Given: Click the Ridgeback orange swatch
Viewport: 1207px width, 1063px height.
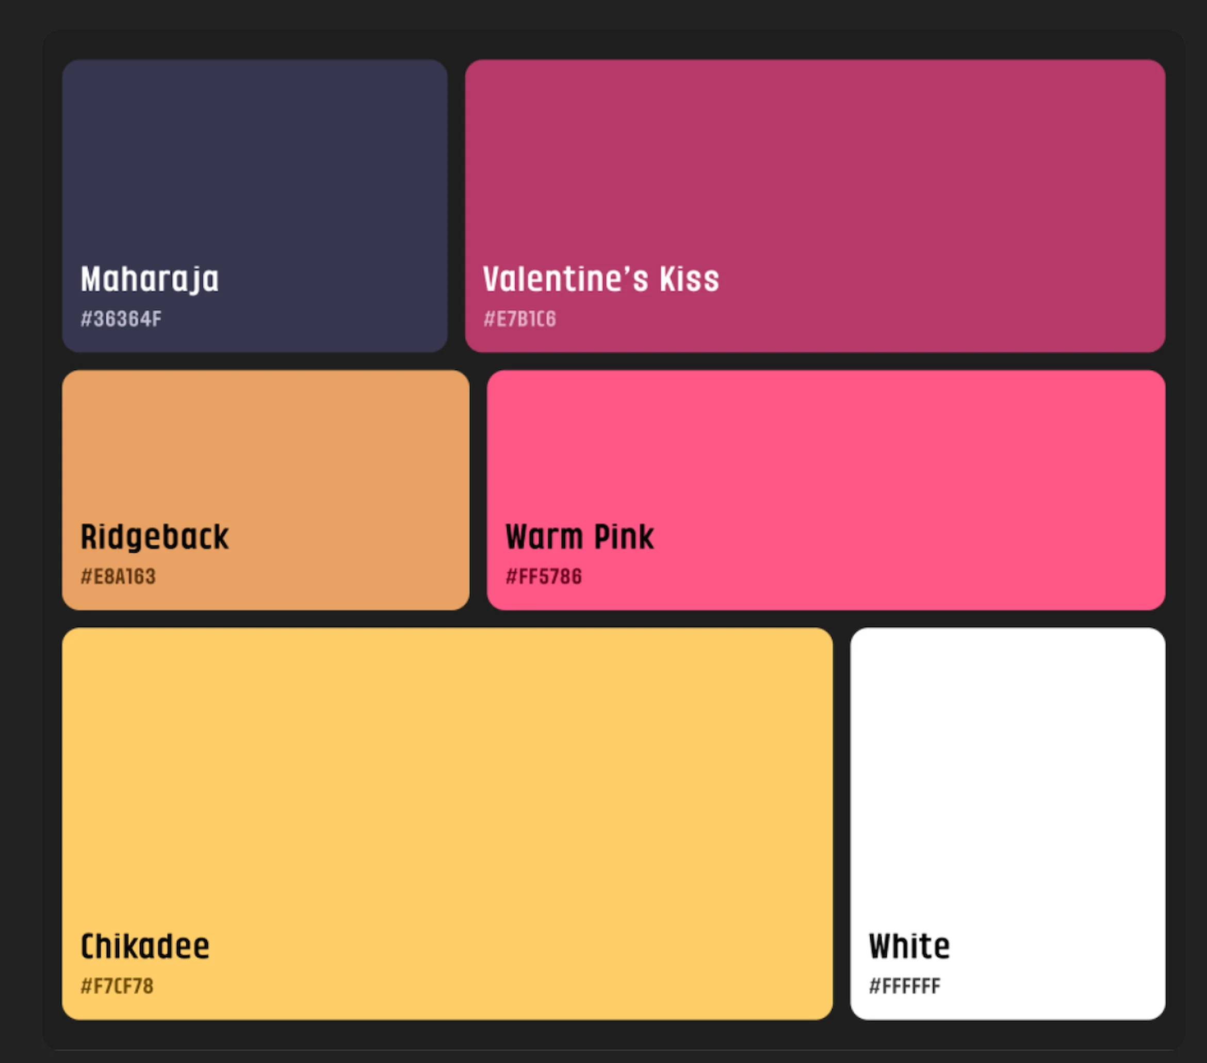Looking at the screenshot, I should [266, 449].
